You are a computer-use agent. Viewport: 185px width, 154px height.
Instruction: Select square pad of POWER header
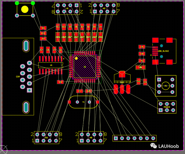tap(161, 110)
